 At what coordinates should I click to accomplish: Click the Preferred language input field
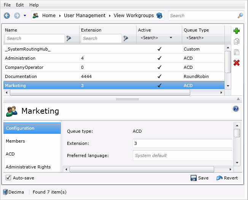coord(182,156)
